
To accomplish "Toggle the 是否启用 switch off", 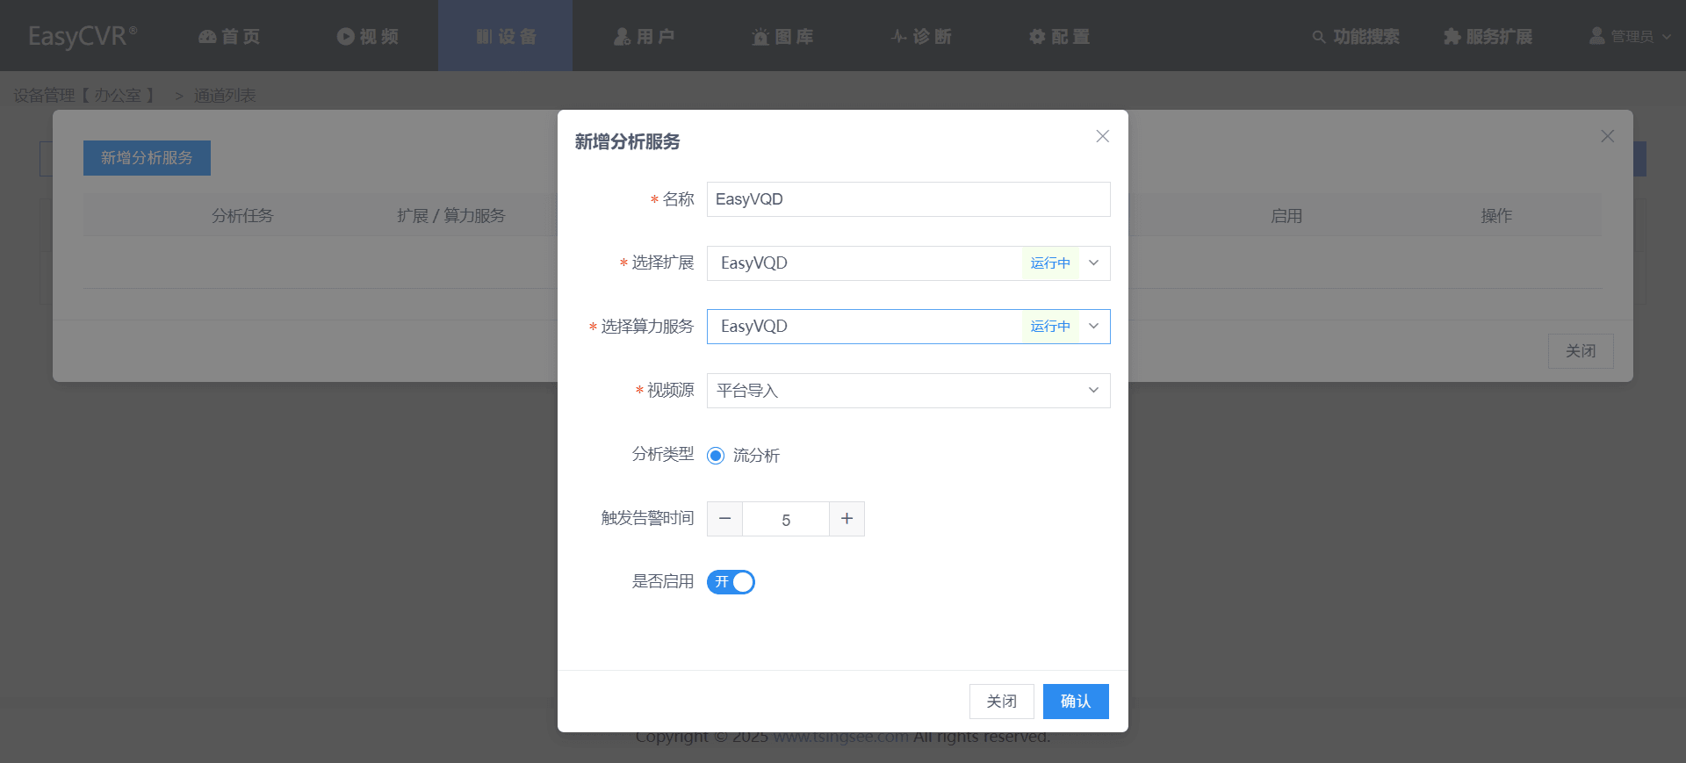I will (x=731, y=582).
